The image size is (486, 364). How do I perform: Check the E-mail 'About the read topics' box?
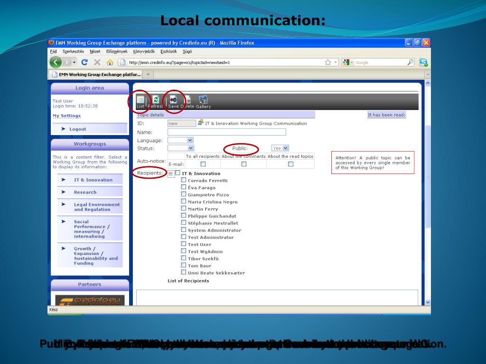click(x=291, y=164)
